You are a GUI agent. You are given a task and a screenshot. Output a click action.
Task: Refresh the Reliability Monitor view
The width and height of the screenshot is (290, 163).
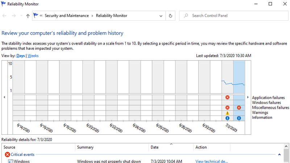click(170, 16)
